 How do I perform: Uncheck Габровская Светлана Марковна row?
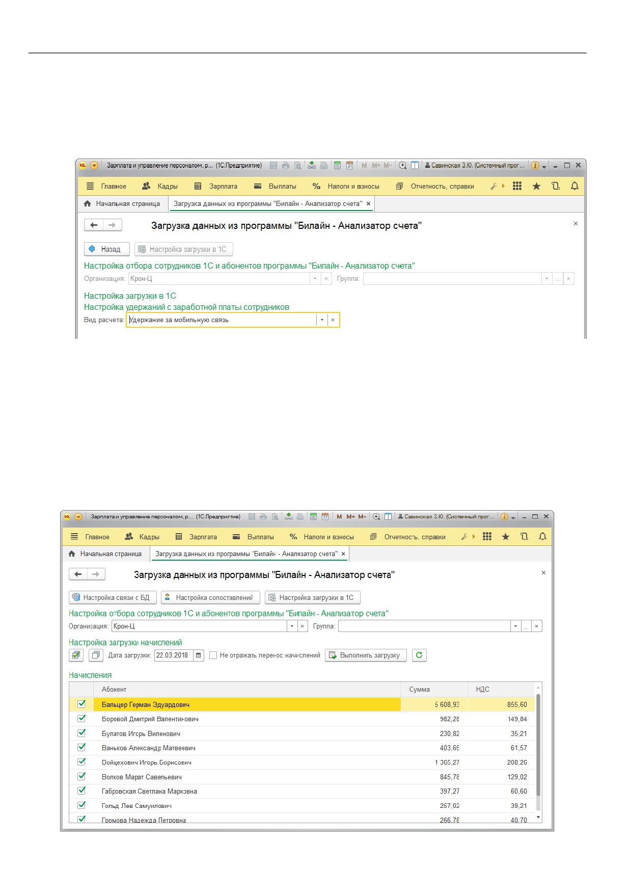pos(81,791)
